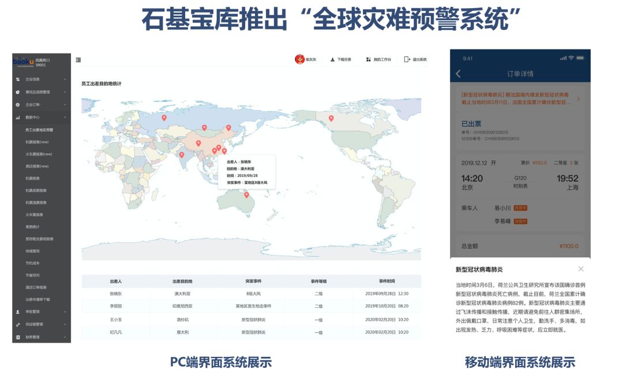
Task: Click the 洛杉矶 destination cell
Action: pyautogui.click(x=182, y=320)
